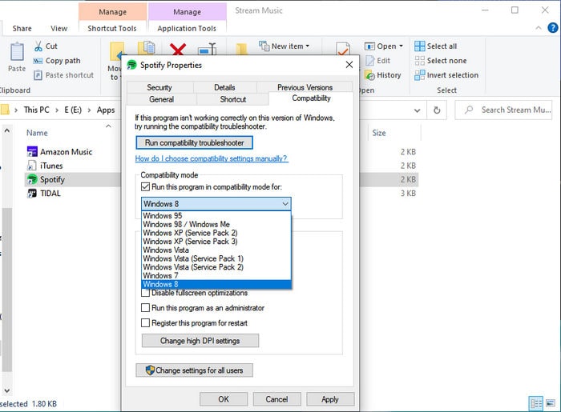Open Explorer Help question mark icon

553,27
